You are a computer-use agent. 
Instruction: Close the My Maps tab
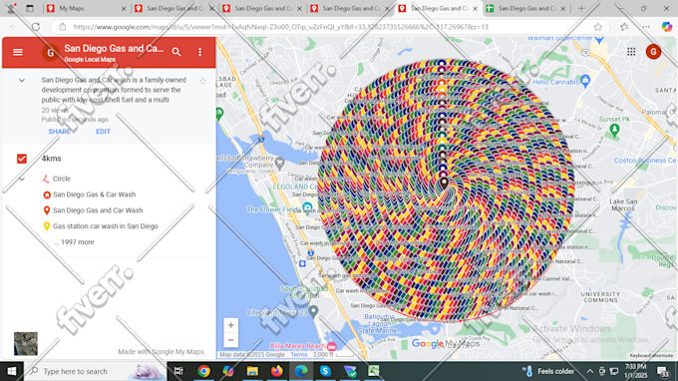tap(124, 9)
